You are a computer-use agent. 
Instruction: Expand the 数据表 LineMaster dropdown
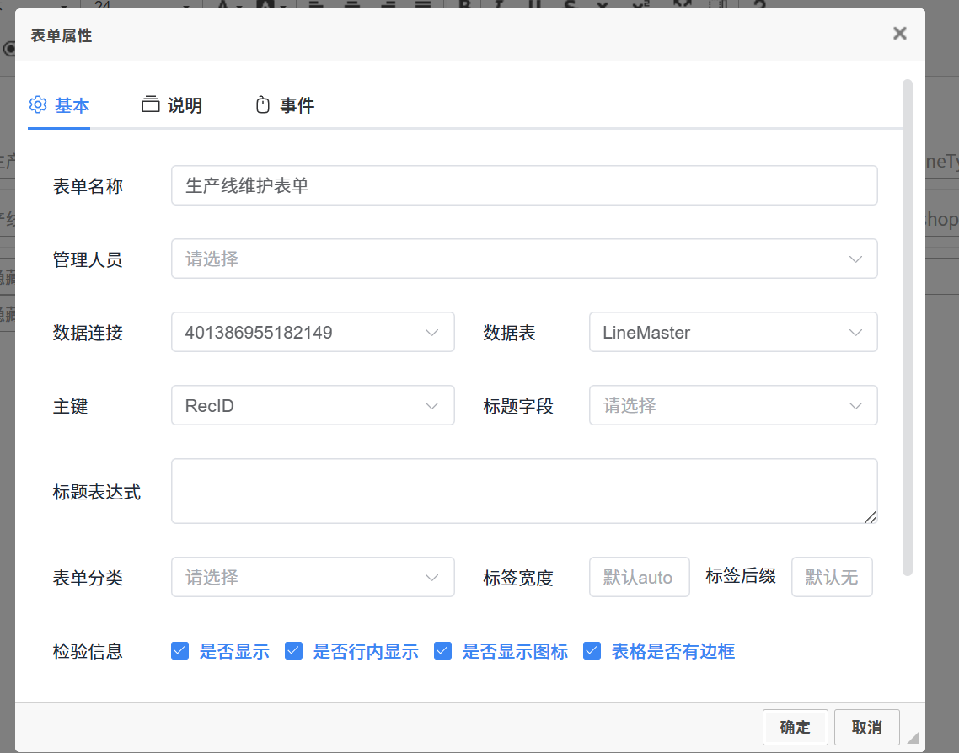coord(732,332)
